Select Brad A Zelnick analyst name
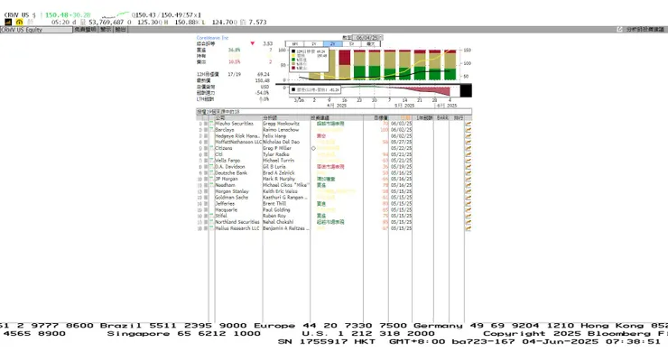Image resolution: width=668 pixels, height=361 pixels. [279, 173]
